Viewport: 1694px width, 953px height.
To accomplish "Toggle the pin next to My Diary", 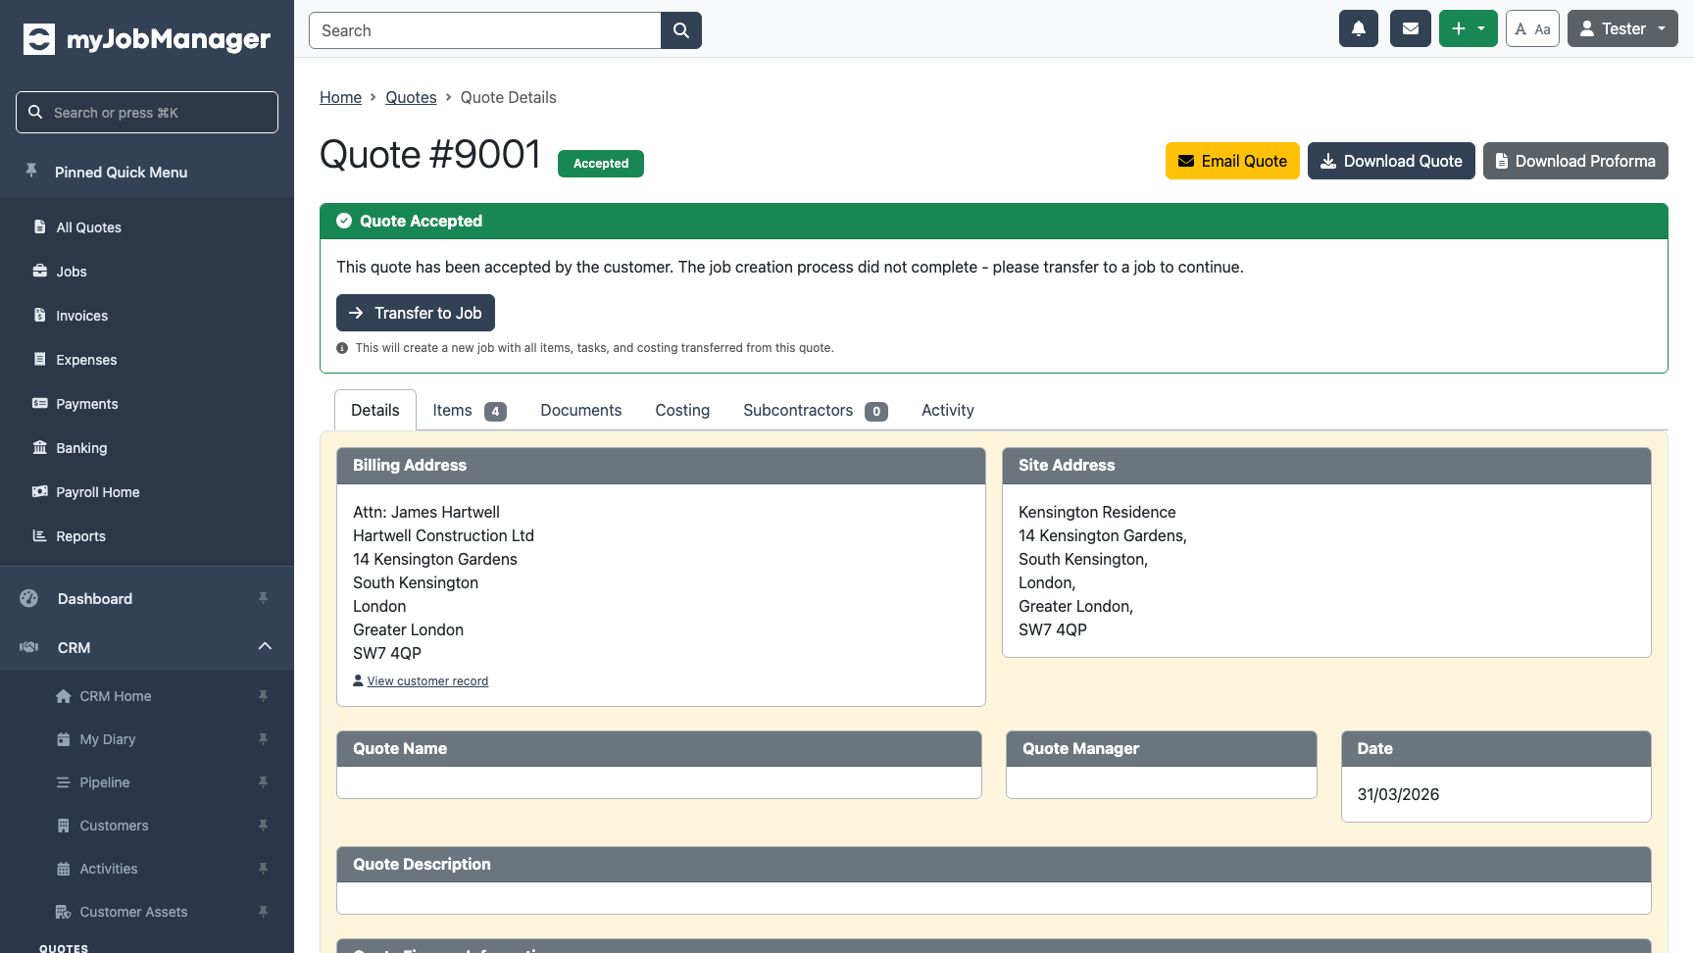I will coord(263,739).
